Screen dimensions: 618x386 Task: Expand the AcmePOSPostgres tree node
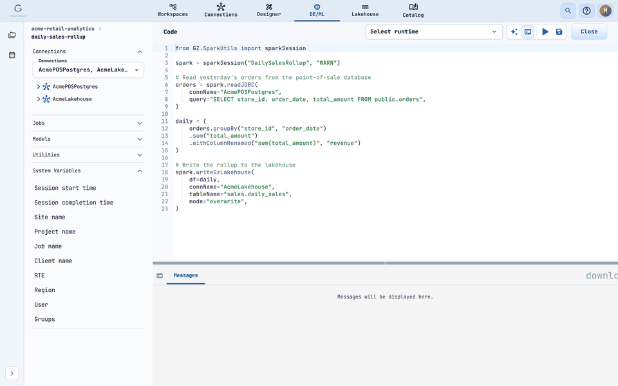click(x=38, y=87)
